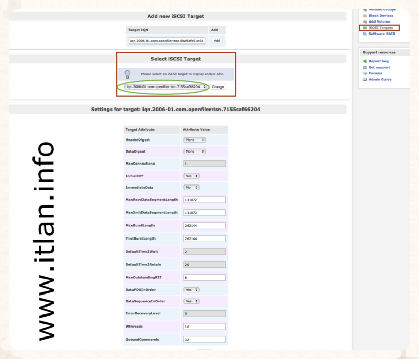Screen dimensions: 419x359
Task: Open the InitialR2T Yes/No dropdown
Action: click(191, 176)
